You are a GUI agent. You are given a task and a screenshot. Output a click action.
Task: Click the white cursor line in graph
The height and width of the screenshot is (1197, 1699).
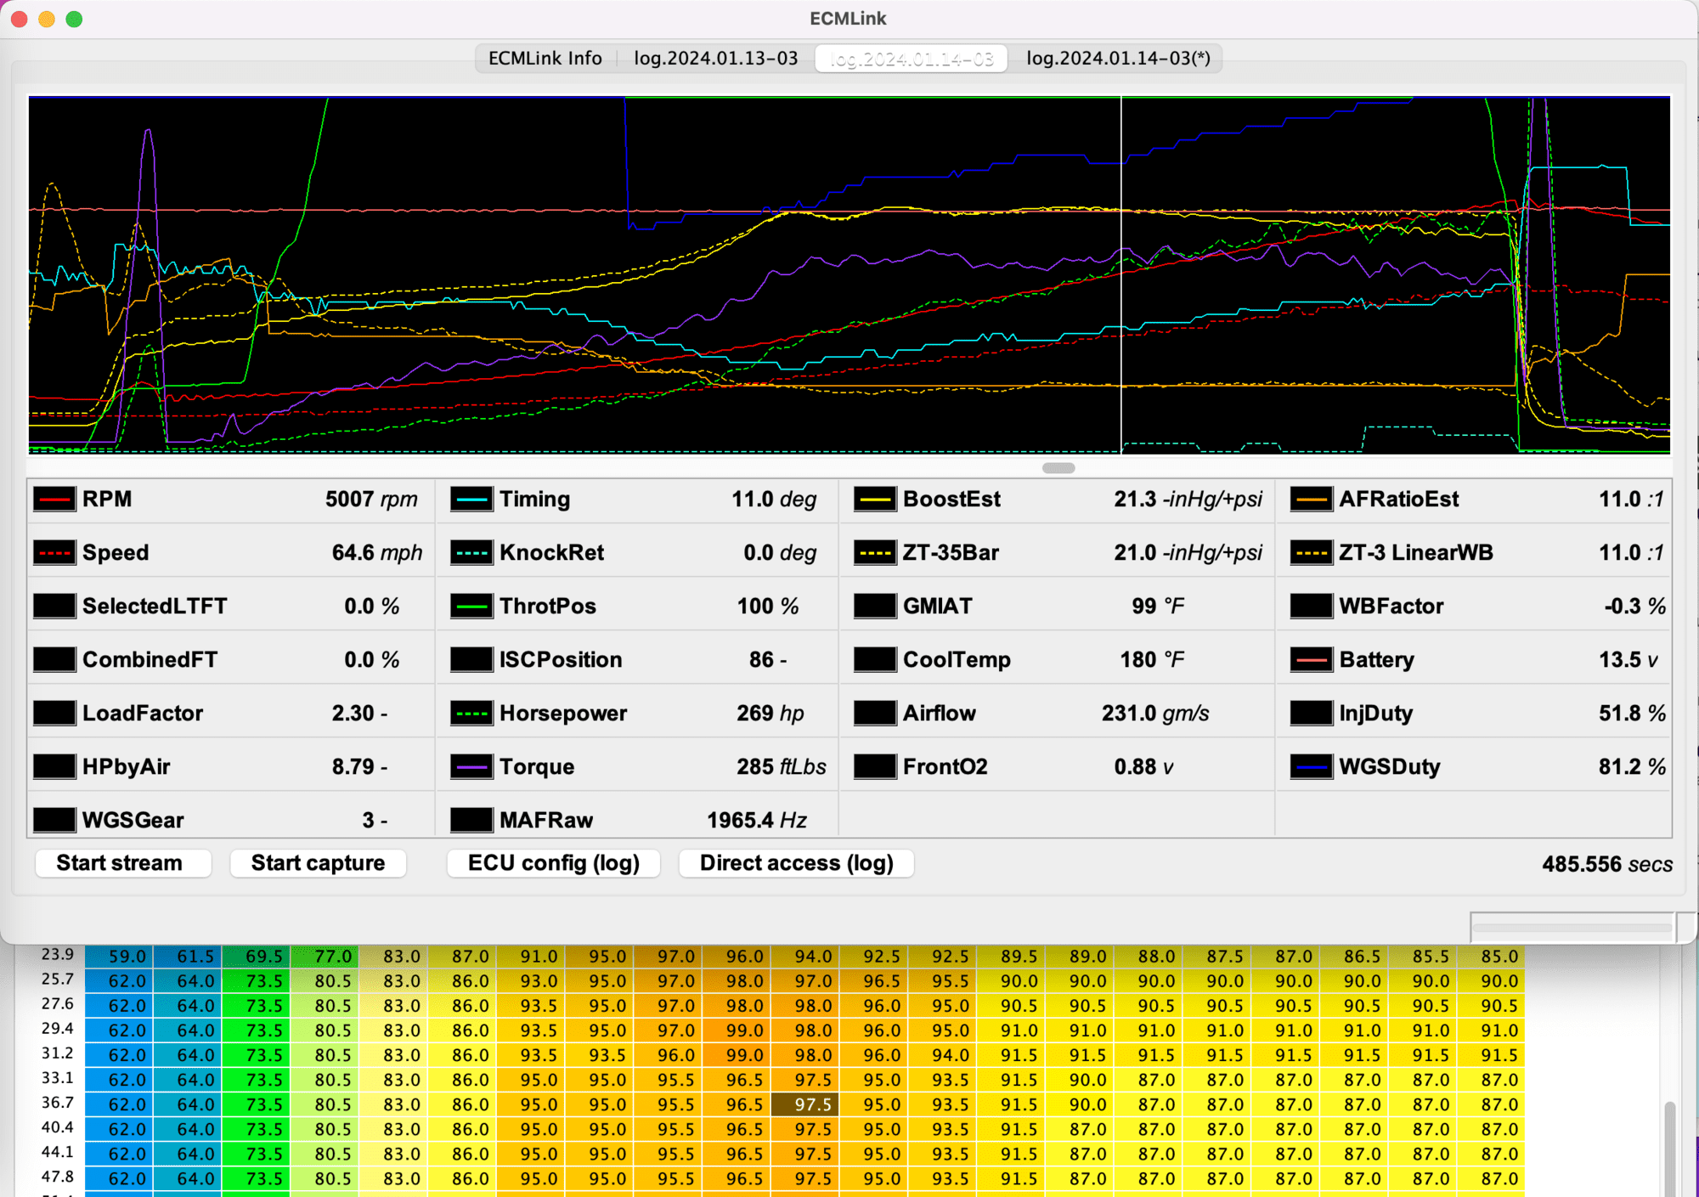coord(1121,275)
